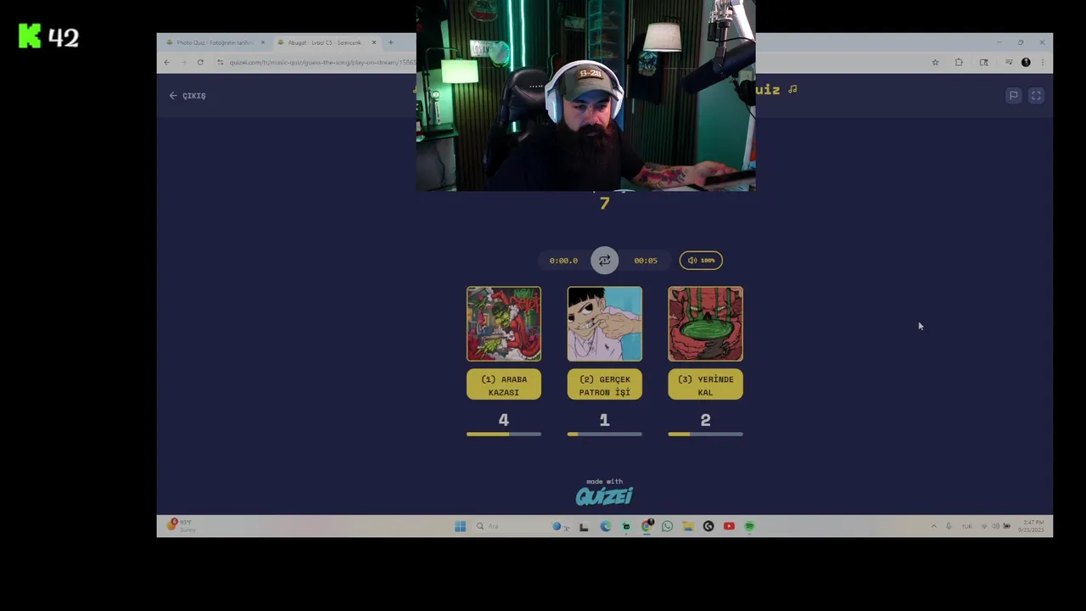1086x611 pixels.
Task: Click the Araba Kazası album cover thumbnail
Action: coord(503,323)
